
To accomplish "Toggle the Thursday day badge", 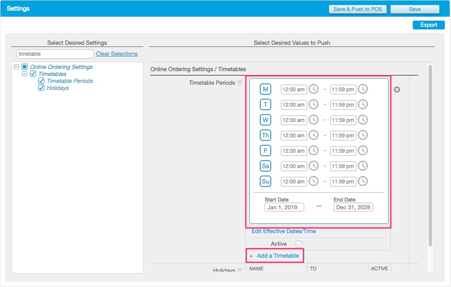I will point(266,135).
